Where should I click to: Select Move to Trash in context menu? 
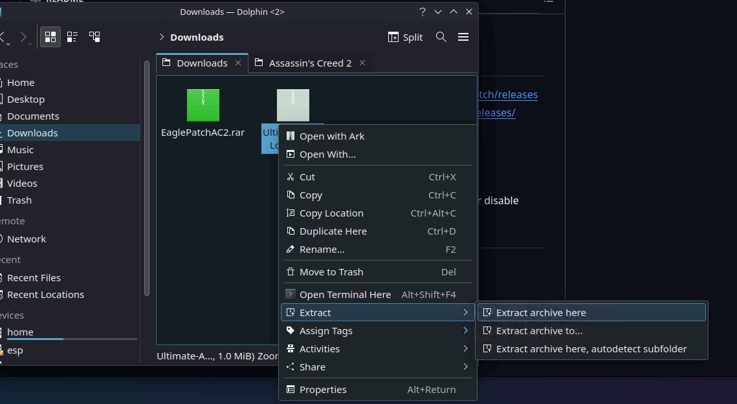pos(377,272)
